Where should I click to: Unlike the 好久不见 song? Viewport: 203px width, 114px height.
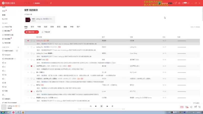31,91
